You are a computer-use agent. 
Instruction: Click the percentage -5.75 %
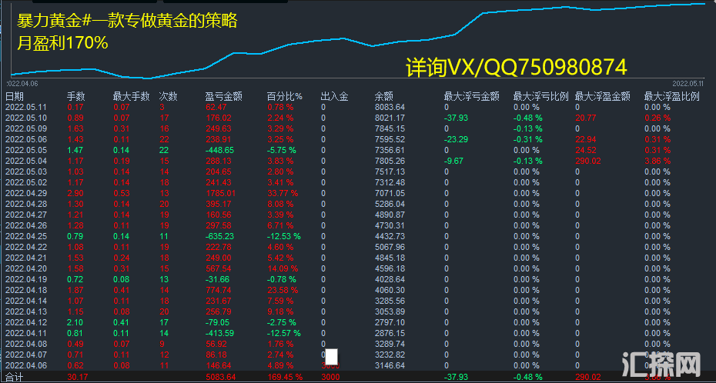(x=282, y=150)
